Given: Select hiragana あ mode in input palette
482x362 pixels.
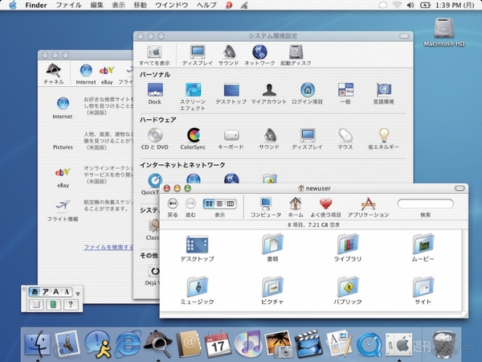Looking at the screenshot, I should (x=35, y=291).
